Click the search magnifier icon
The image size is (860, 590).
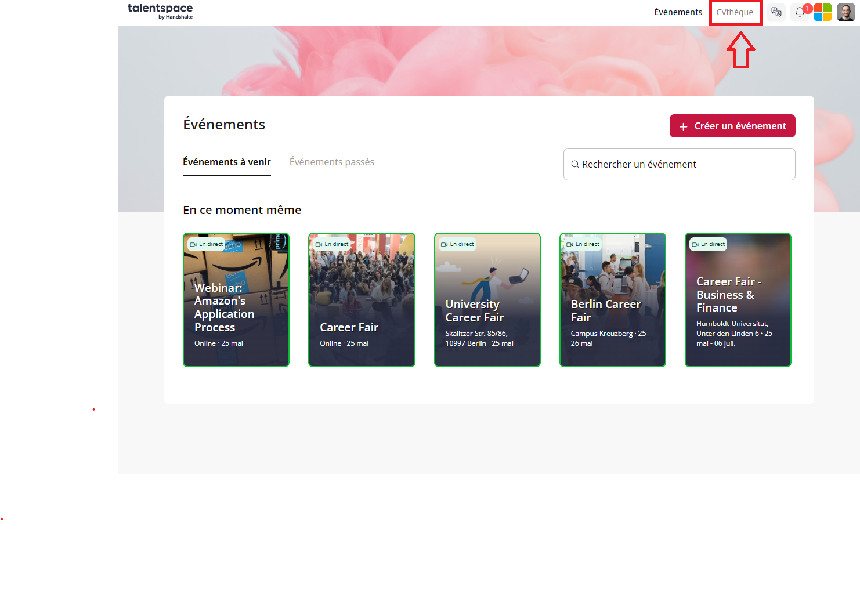(x=575, y=164)
